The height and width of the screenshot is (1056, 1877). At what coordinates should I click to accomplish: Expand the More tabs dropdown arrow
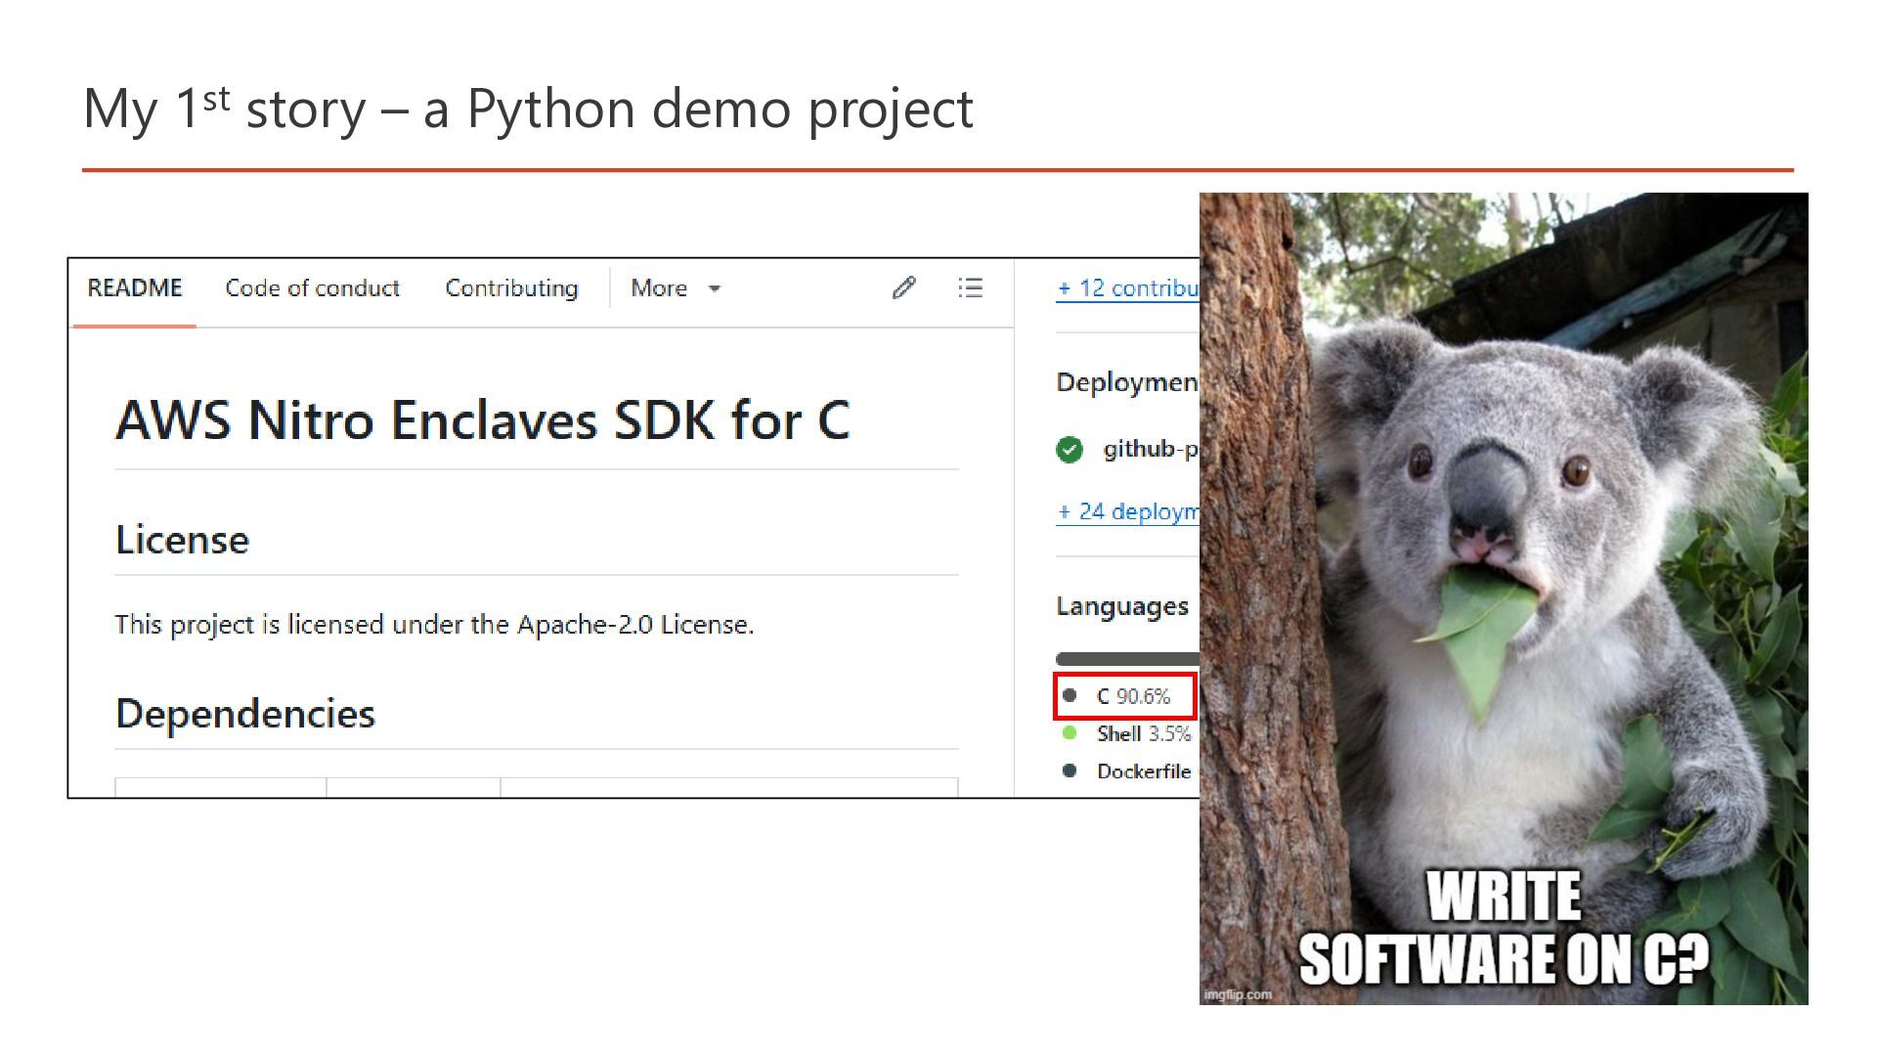point(715,288)
